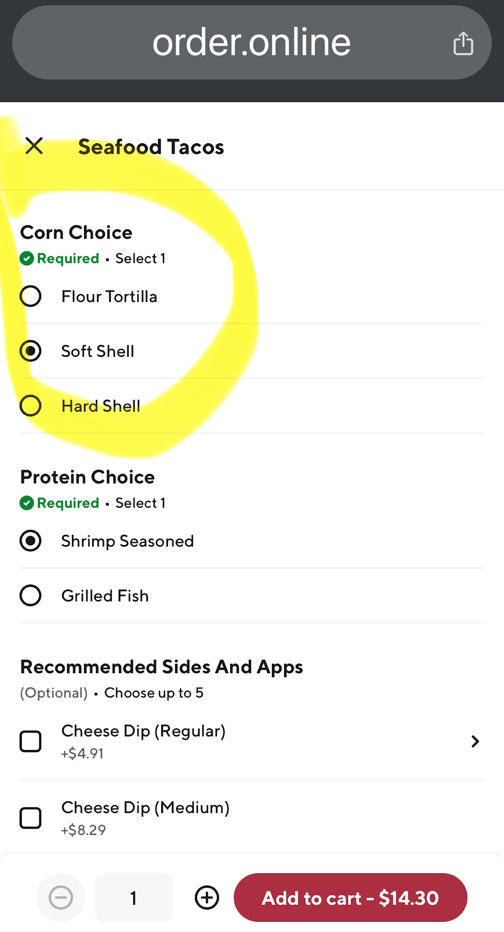Viewport: 504px width, 932px height.
Task: Select Shrimp Seasoned protein
Action: coord(31,541)
